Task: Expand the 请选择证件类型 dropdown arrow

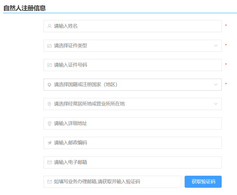Action: (x=215, y=46)
